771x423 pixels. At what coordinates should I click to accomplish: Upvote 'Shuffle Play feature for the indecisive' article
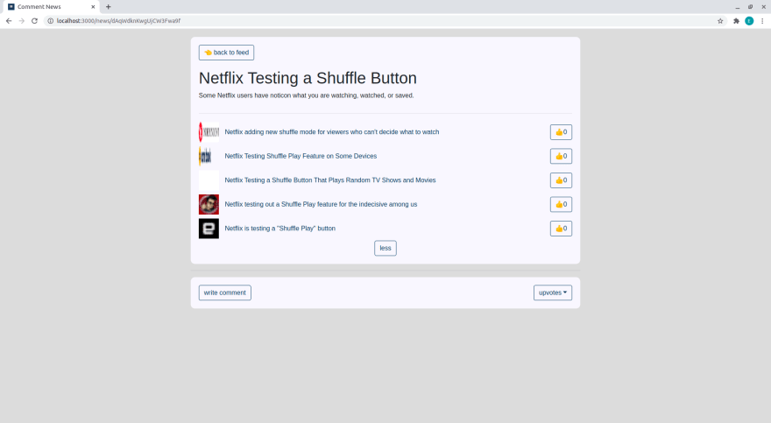click(x=561, y=204)
